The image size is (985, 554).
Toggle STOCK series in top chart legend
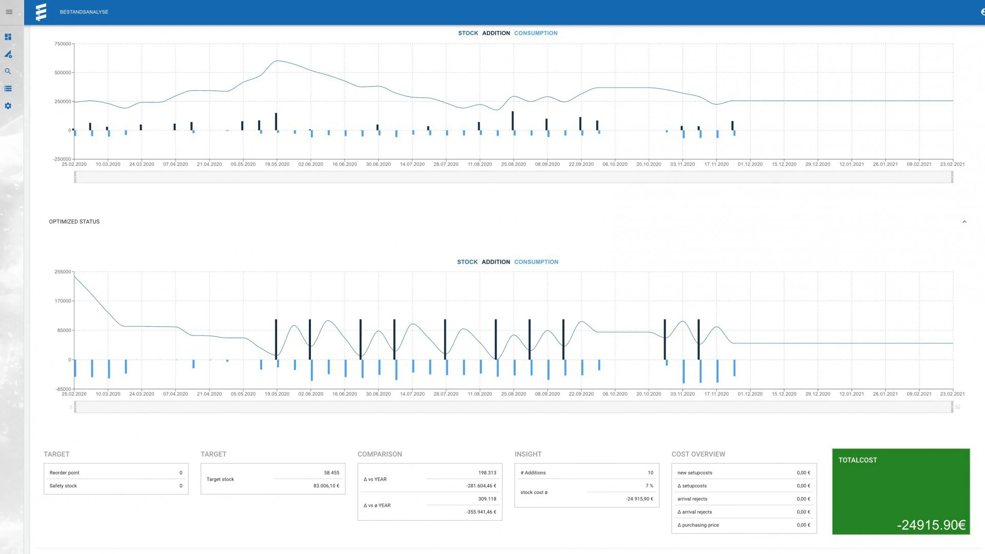pyautogui.click(x=467, y=33)
